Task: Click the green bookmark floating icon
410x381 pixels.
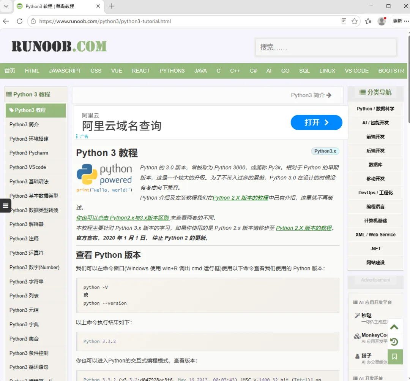Action: [394, 357]
